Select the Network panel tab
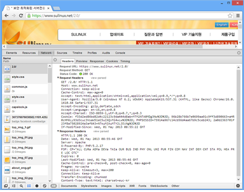The height and width of the screenshot is (192, 244). coord(46,53)
